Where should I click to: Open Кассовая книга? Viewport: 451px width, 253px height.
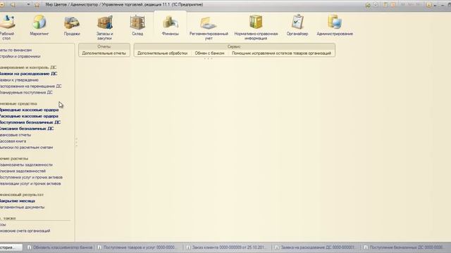pyautogui.click(x=13, y=141)
